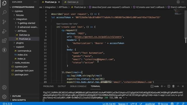
Task: Open commands.js file
Action: coord(24,51)
